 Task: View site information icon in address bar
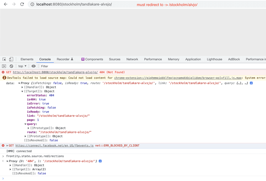(32, 4)
